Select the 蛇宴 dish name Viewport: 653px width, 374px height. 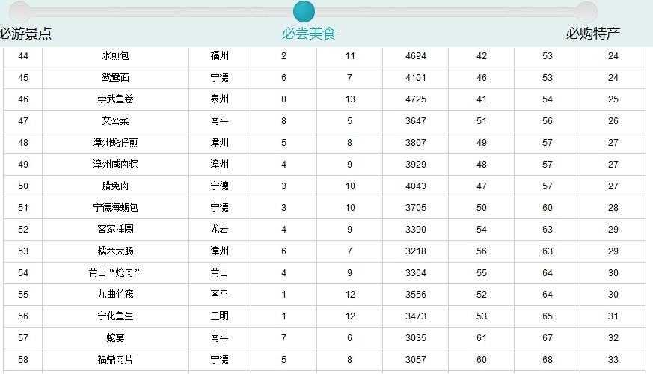coord(115,338)
